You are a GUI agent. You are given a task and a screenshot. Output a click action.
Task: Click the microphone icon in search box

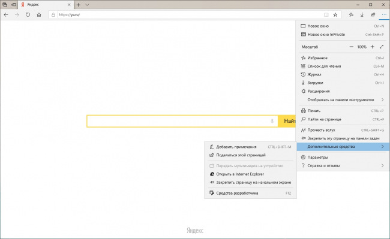click(x=272, y=121)
